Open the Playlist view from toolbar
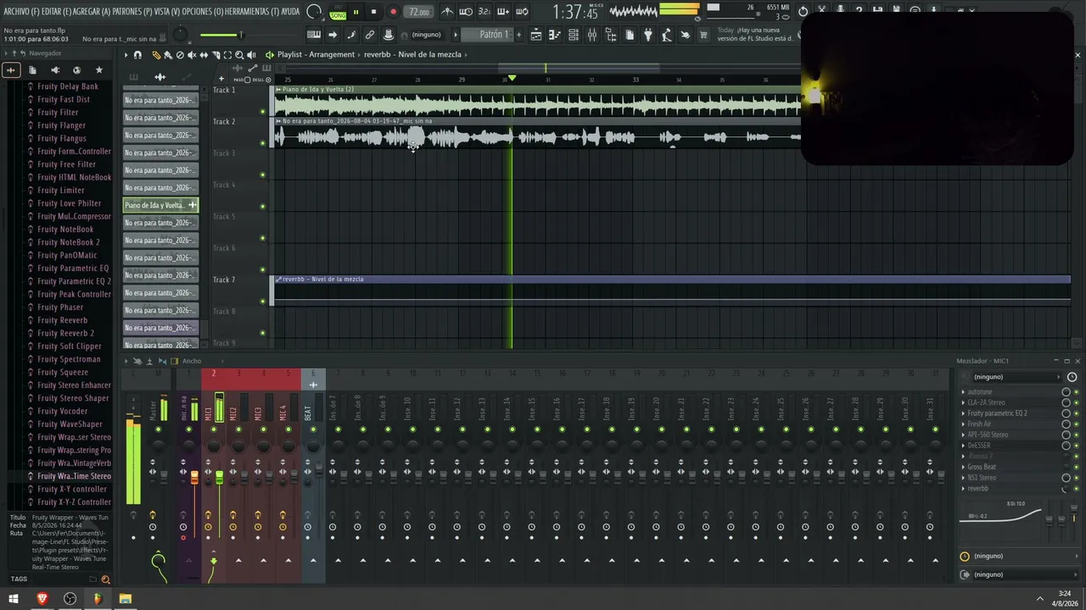This screenshot has width=1086, height=610. (x=536, y=35)
